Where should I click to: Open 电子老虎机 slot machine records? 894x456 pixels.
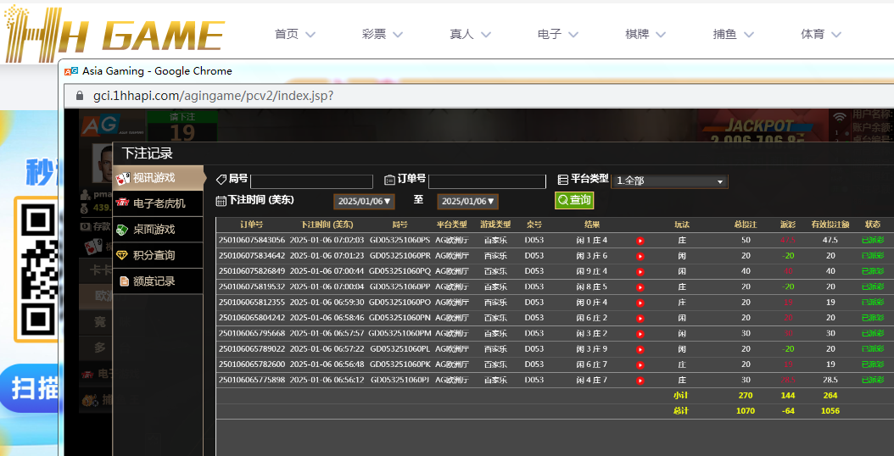[159, 203]
